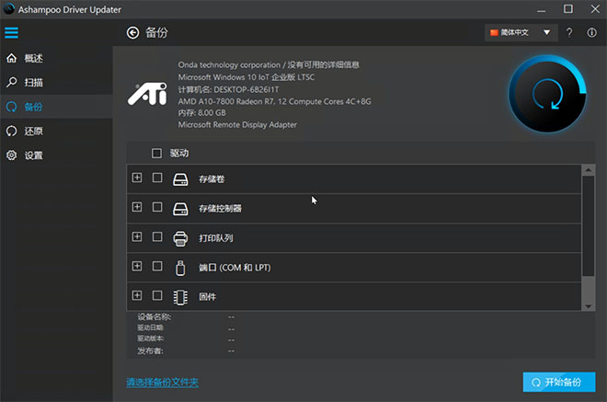Screen dimensions: 607x402
Task: Select the 备份 backup menu item
Action: point(56,107)
